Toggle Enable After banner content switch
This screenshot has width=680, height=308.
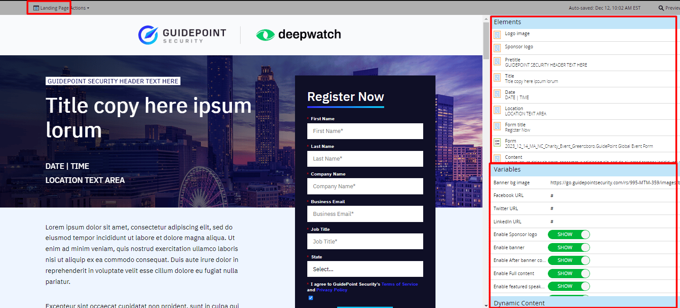click(x=569, y=260)
